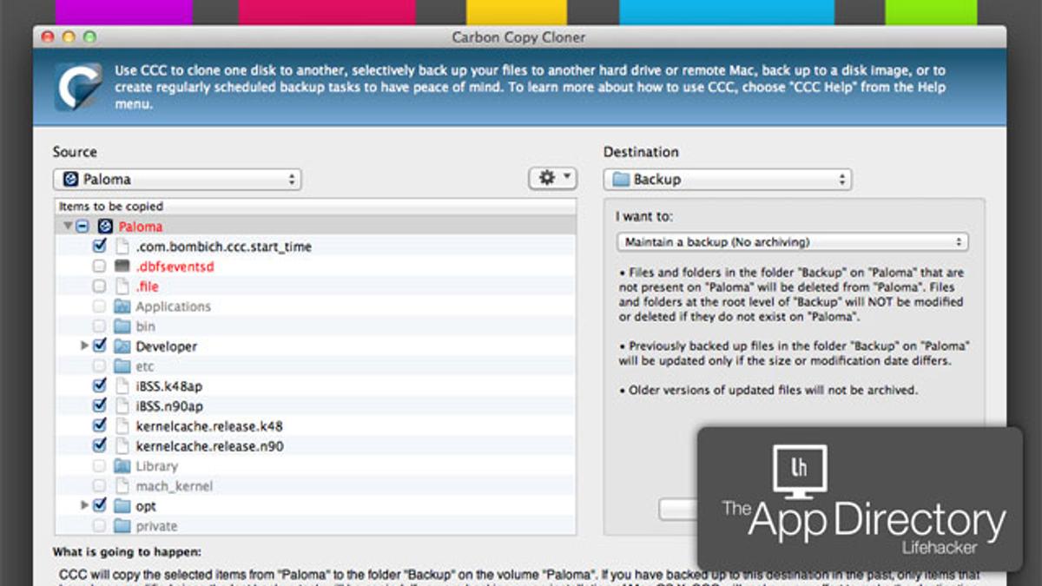1042x586 pixels.
Task: Click the Applications folder icon
Action: coord(122,306)
